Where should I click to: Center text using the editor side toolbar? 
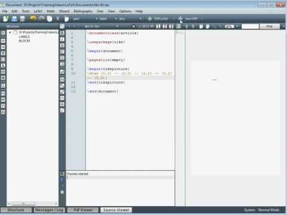coord(62,58)
